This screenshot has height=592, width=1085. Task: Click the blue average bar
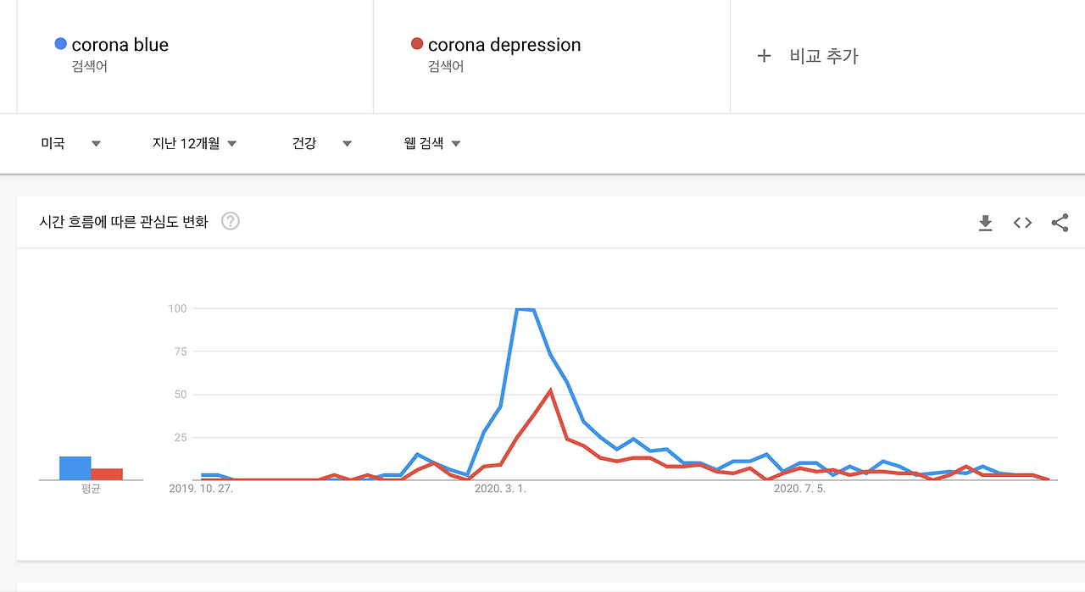(75, 468)
